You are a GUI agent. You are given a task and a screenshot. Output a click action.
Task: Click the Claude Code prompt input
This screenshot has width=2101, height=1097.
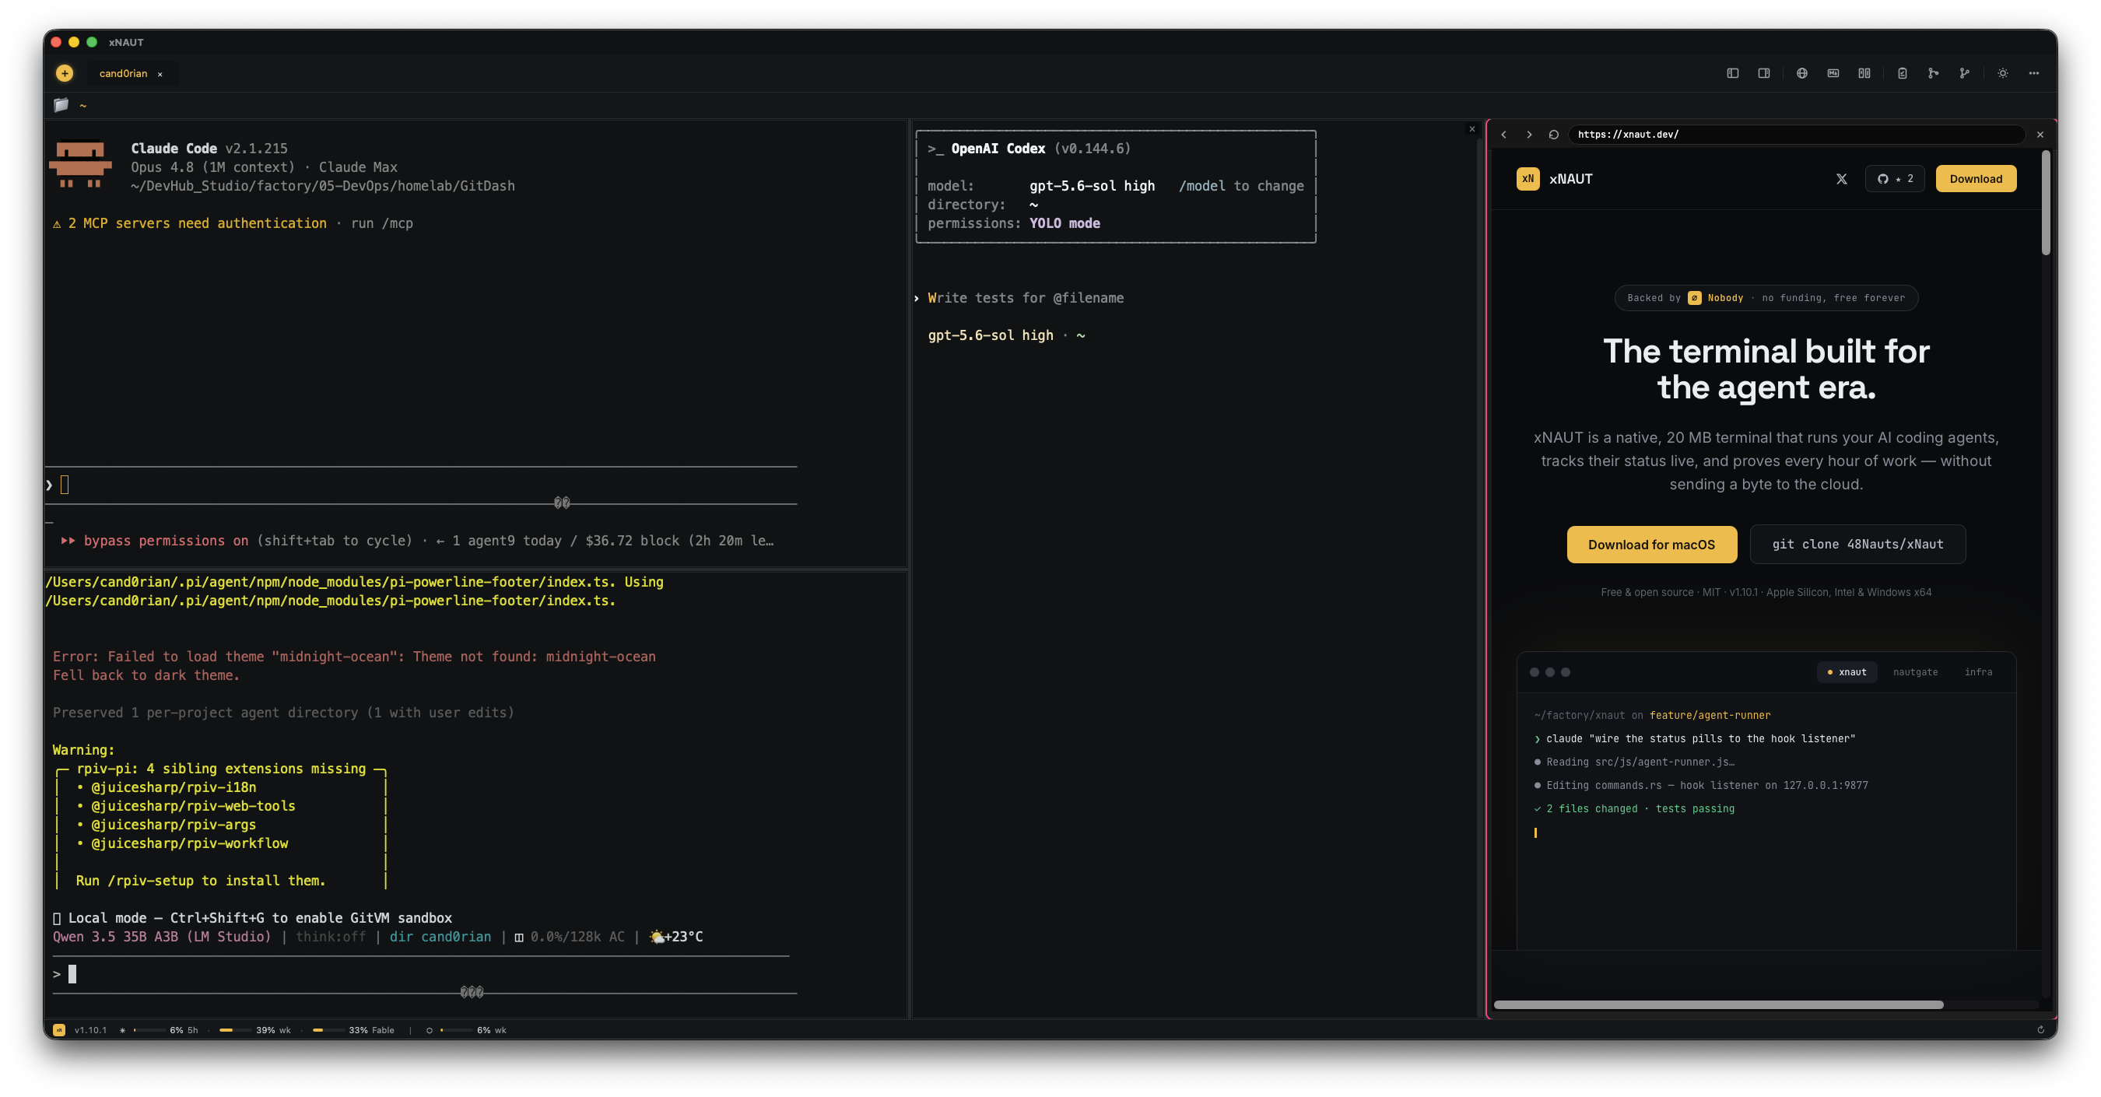(x=422, y=485)
